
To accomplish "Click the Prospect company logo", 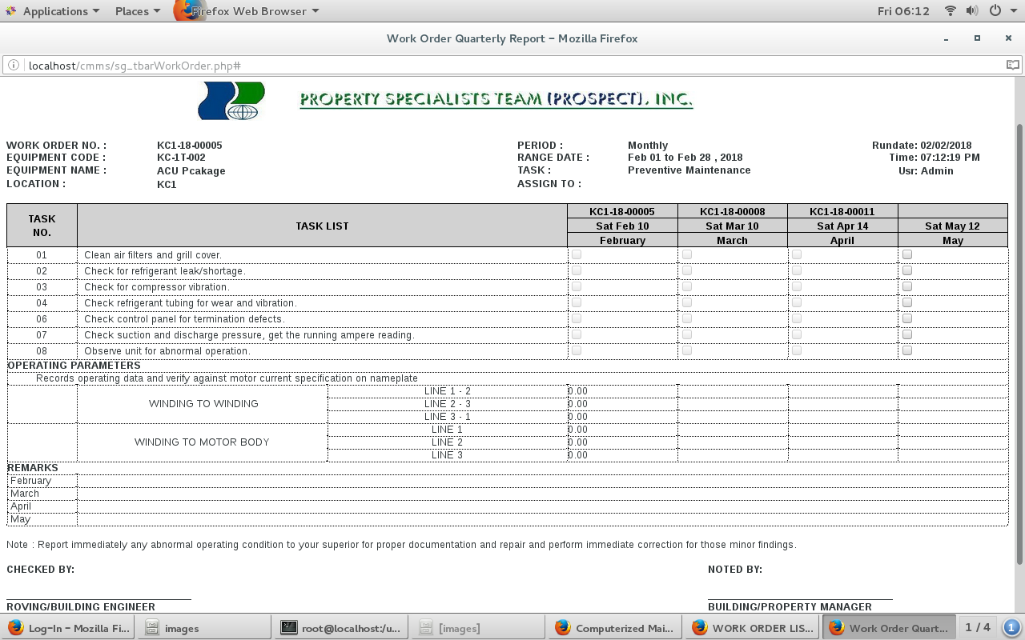I will (231, 101).
